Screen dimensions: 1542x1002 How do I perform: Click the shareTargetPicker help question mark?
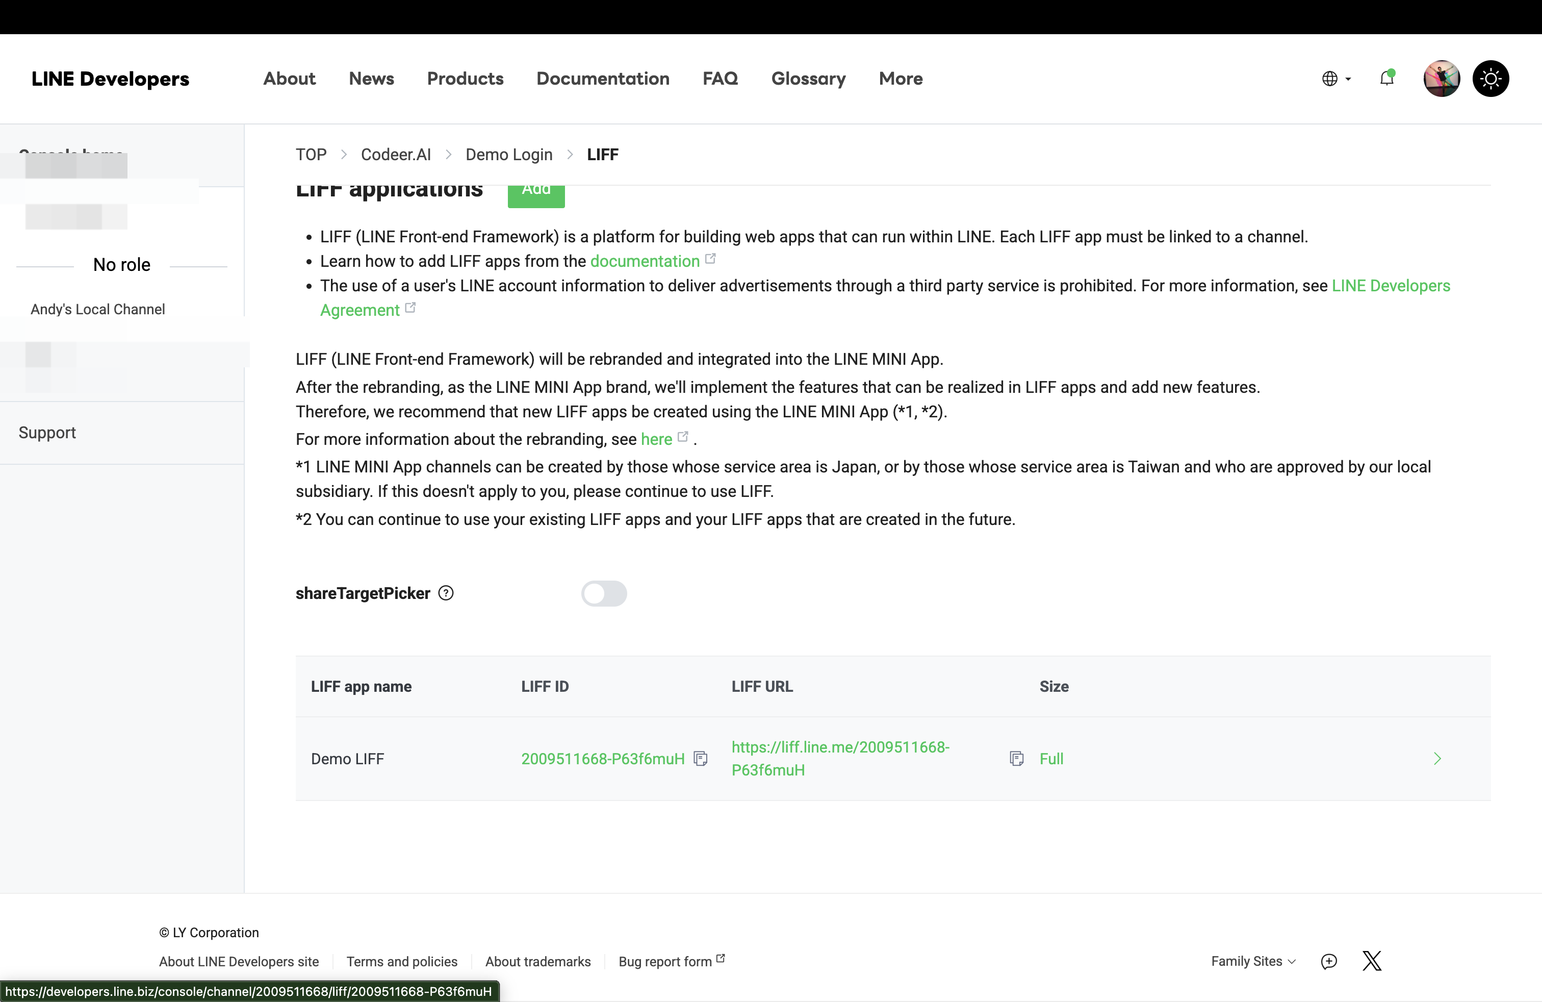(446, 593)
